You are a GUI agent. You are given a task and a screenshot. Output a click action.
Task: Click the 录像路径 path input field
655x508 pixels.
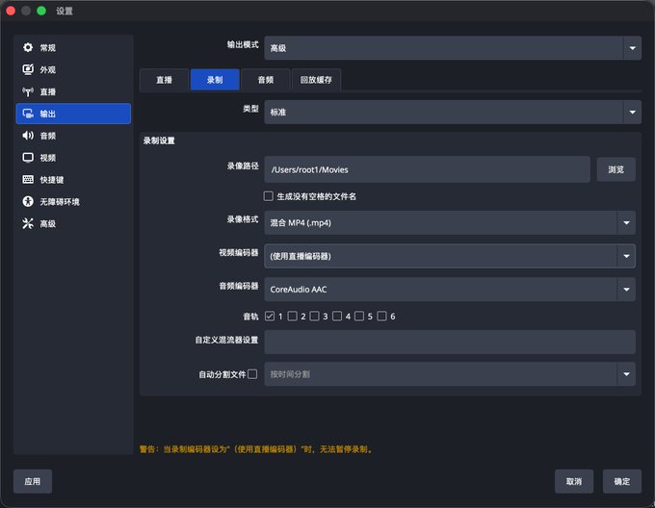tap(427, 169)
